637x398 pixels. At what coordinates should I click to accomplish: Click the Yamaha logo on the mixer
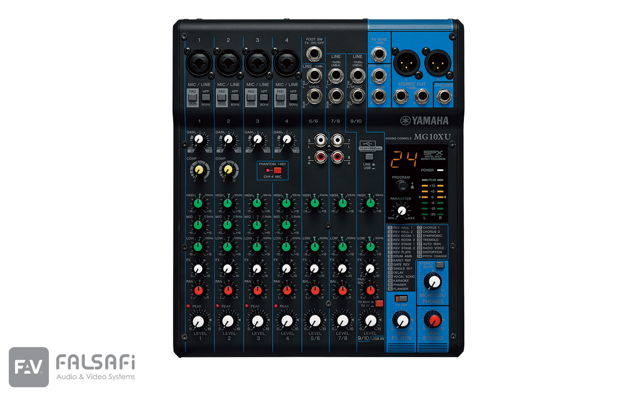click(x=424, y=121)
